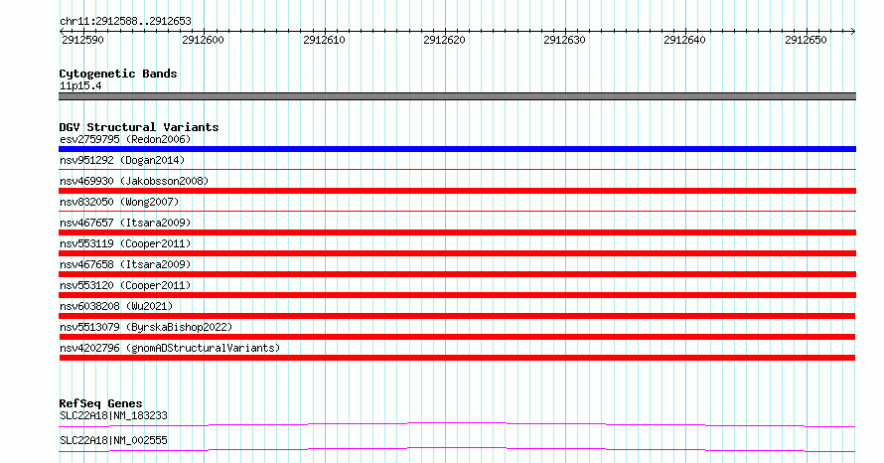Click the thin red nsv951292 variant line
The image size is (884, 463).
(x=457, y=169)
